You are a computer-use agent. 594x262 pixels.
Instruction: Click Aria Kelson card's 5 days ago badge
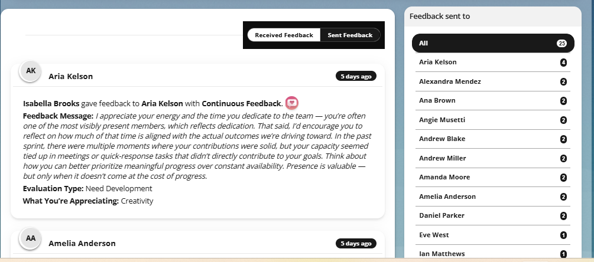click(x=356, y=76)
